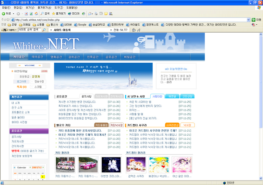Open the 네이버 bookmark in links bar
Screen dimensions: 263x185
point(65,25)
